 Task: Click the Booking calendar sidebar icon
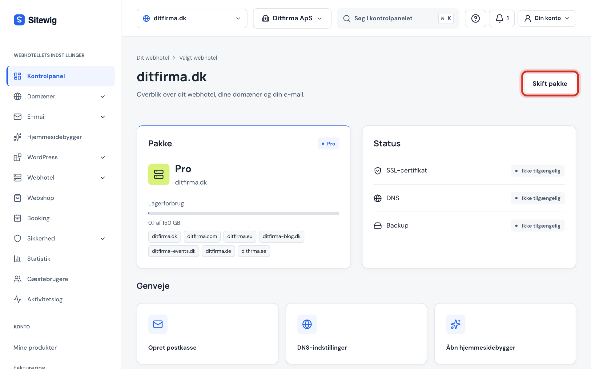click(x=18, y=218)
